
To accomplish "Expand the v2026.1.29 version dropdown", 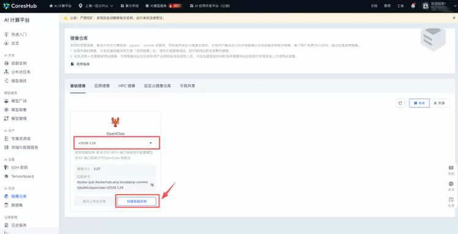I will click(117, 143).
